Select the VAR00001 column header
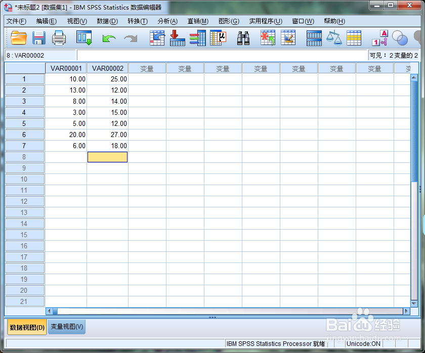Screen dimensions: 425x353 pyautogui.click(x=66, y=68)
